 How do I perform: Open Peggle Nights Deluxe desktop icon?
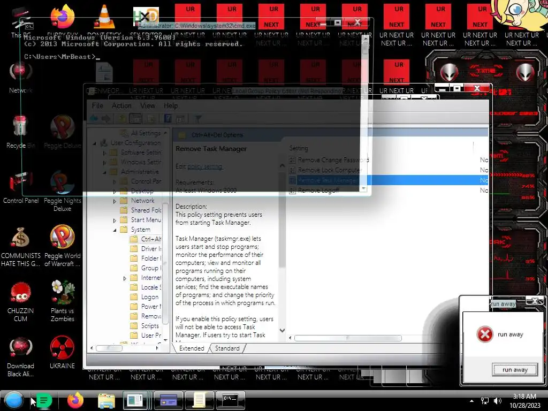point(63,191)
